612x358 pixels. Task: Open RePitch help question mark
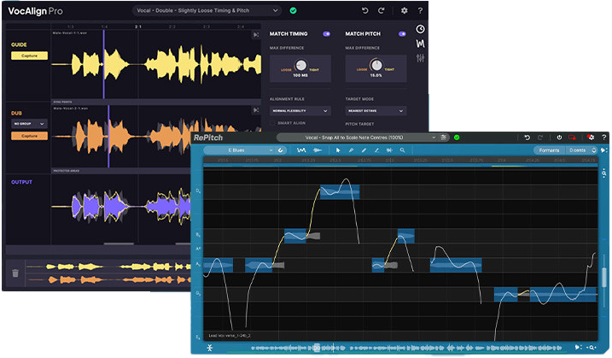[603, 138]
